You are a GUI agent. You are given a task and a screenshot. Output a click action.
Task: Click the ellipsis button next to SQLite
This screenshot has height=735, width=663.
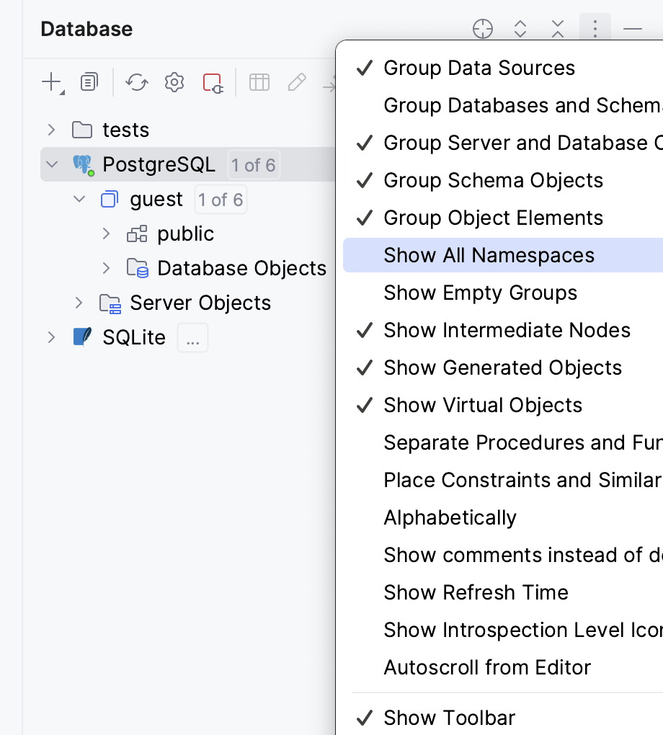click(x=192, y=337)
